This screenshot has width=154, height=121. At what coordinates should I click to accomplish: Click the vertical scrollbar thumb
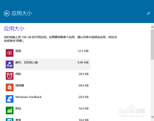(x=152, y=45)
